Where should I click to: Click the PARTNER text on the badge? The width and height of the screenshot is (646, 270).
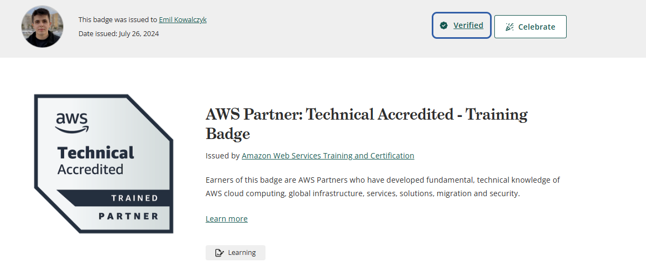[128, 216]
